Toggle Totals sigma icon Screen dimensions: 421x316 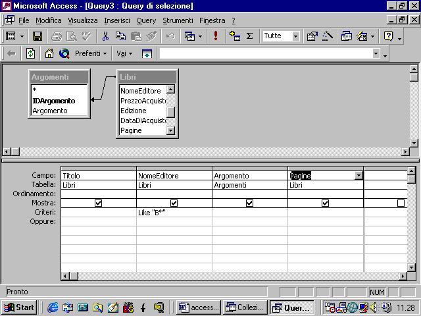250,36
